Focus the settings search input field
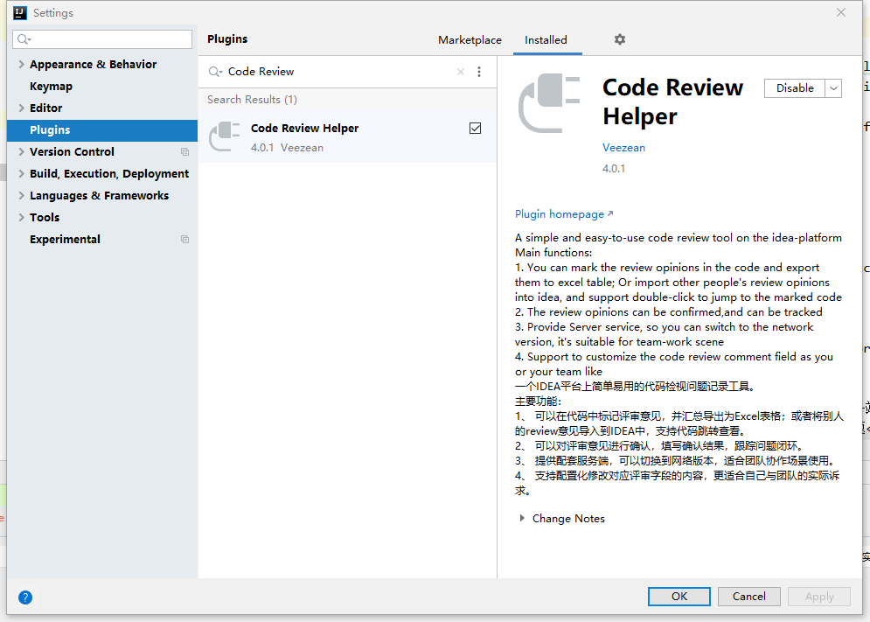The width and height of the screenshot is (870, 622). pyautogui.click(x=102, y=38)
